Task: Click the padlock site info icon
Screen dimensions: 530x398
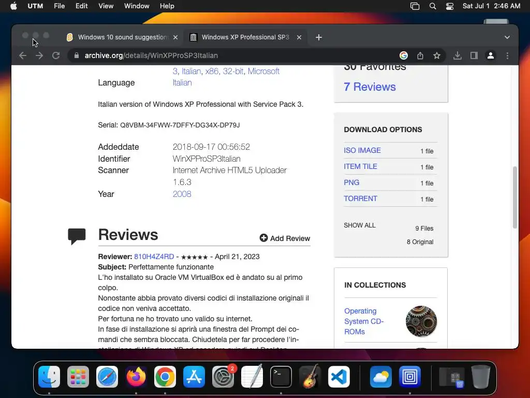Action: click(77, 55)
